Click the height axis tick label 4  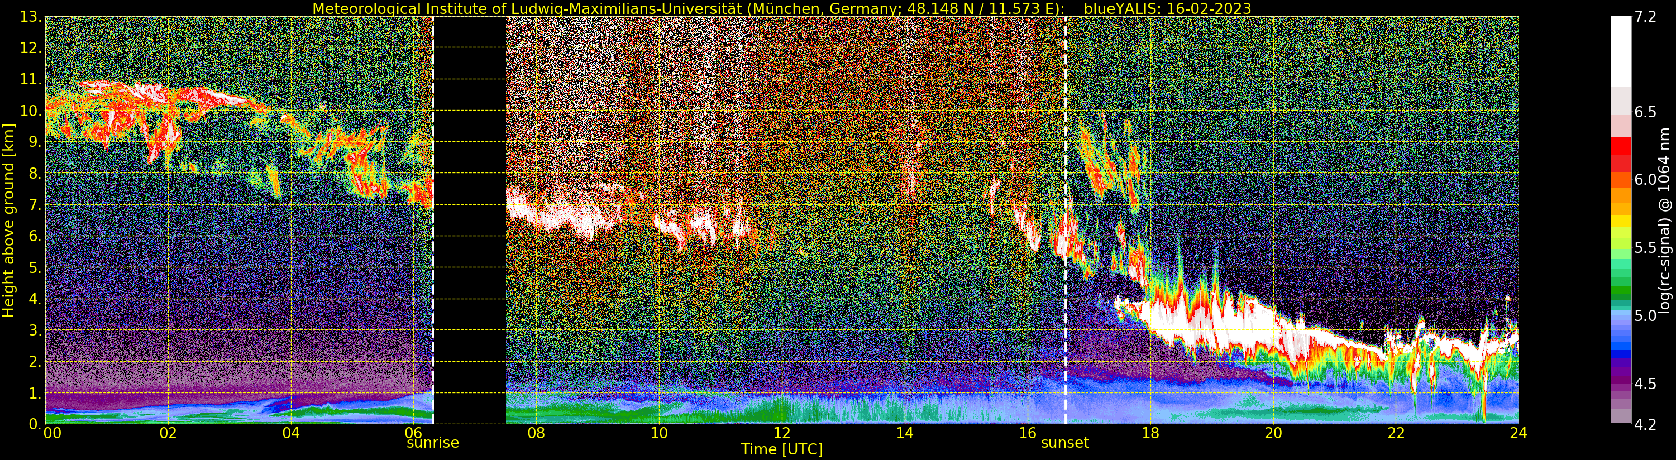[36, 299]
